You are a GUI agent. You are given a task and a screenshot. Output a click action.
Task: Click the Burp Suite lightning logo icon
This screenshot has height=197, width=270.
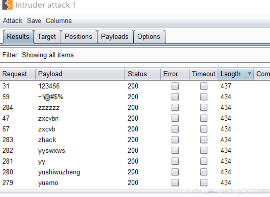tap(7, 5)
